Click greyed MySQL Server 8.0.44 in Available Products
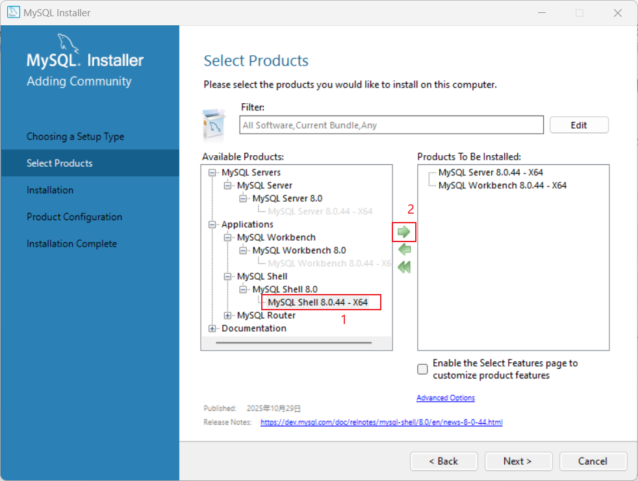This screenshot has height=481, width=638. pyautogui.click(x=320, y=211)
